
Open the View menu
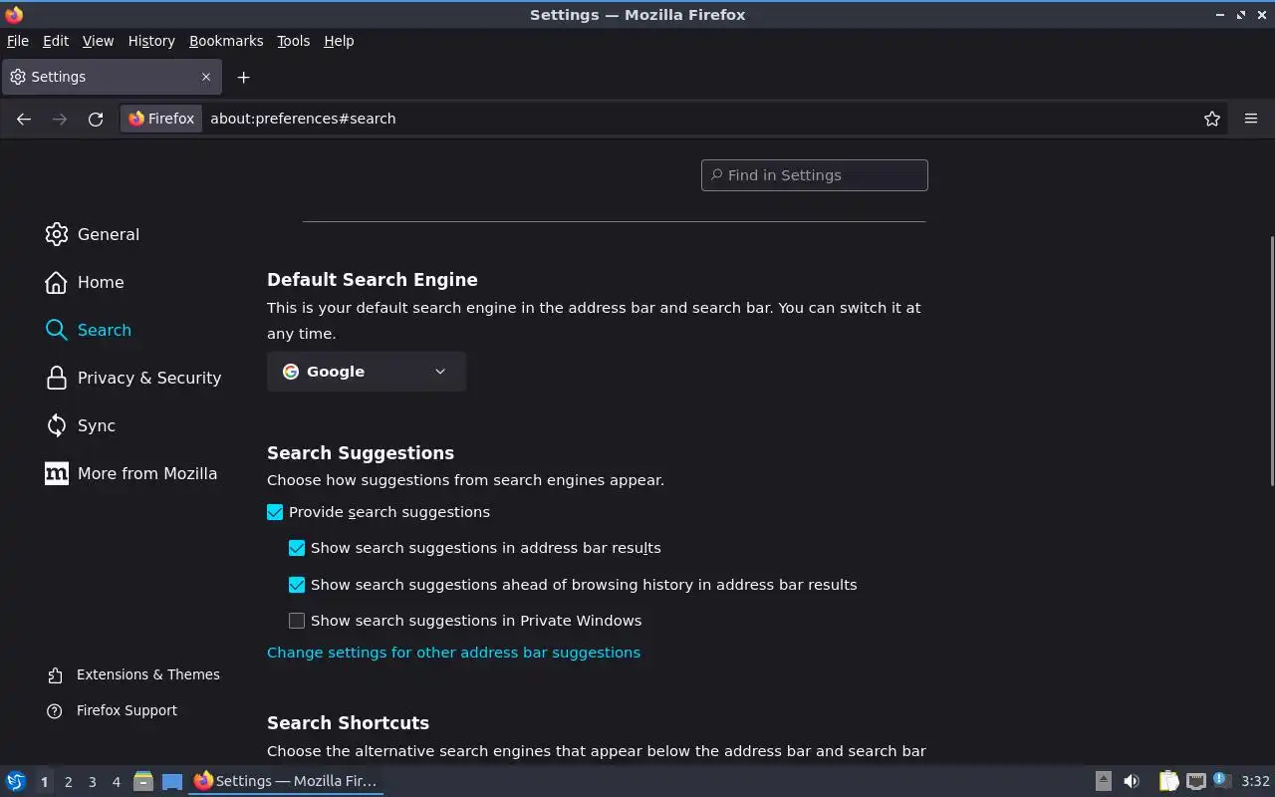98,41
